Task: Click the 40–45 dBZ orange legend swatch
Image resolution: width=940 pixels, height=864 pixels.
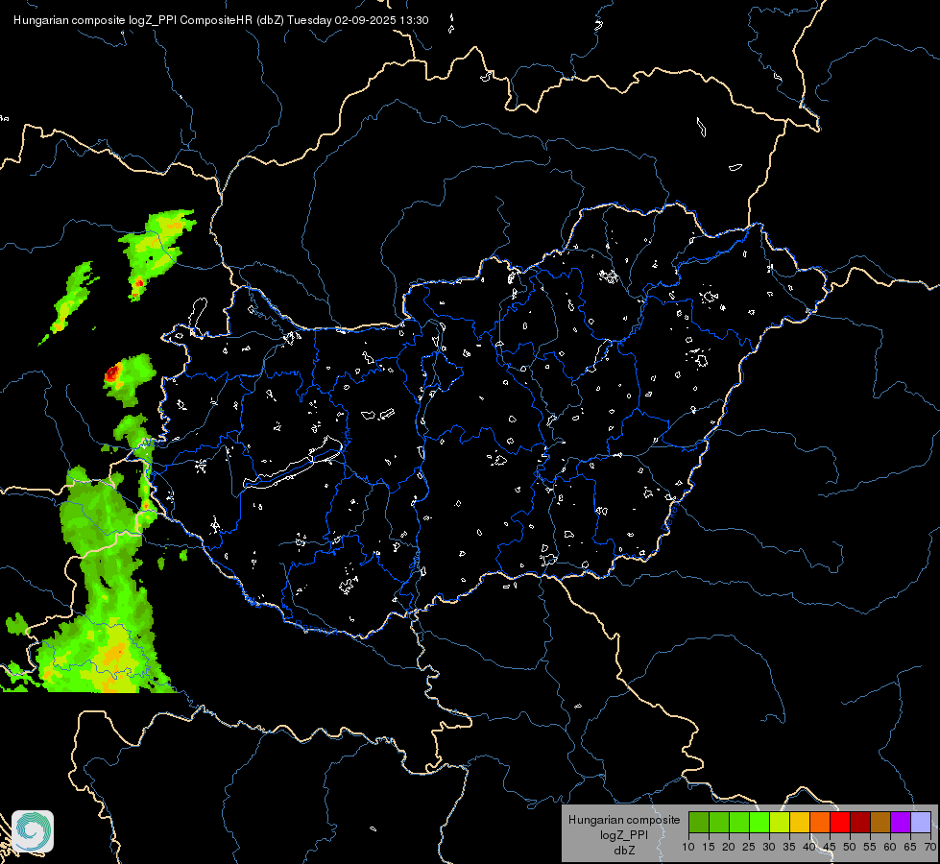Action: tap(820, 822)
